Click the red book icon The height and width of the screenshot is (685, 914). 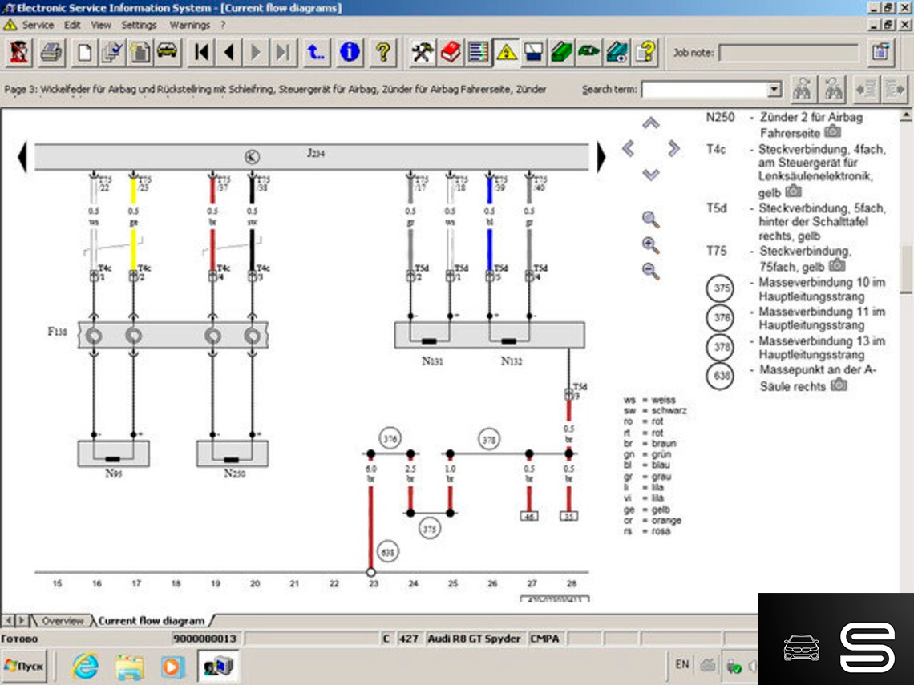[451, 53]
